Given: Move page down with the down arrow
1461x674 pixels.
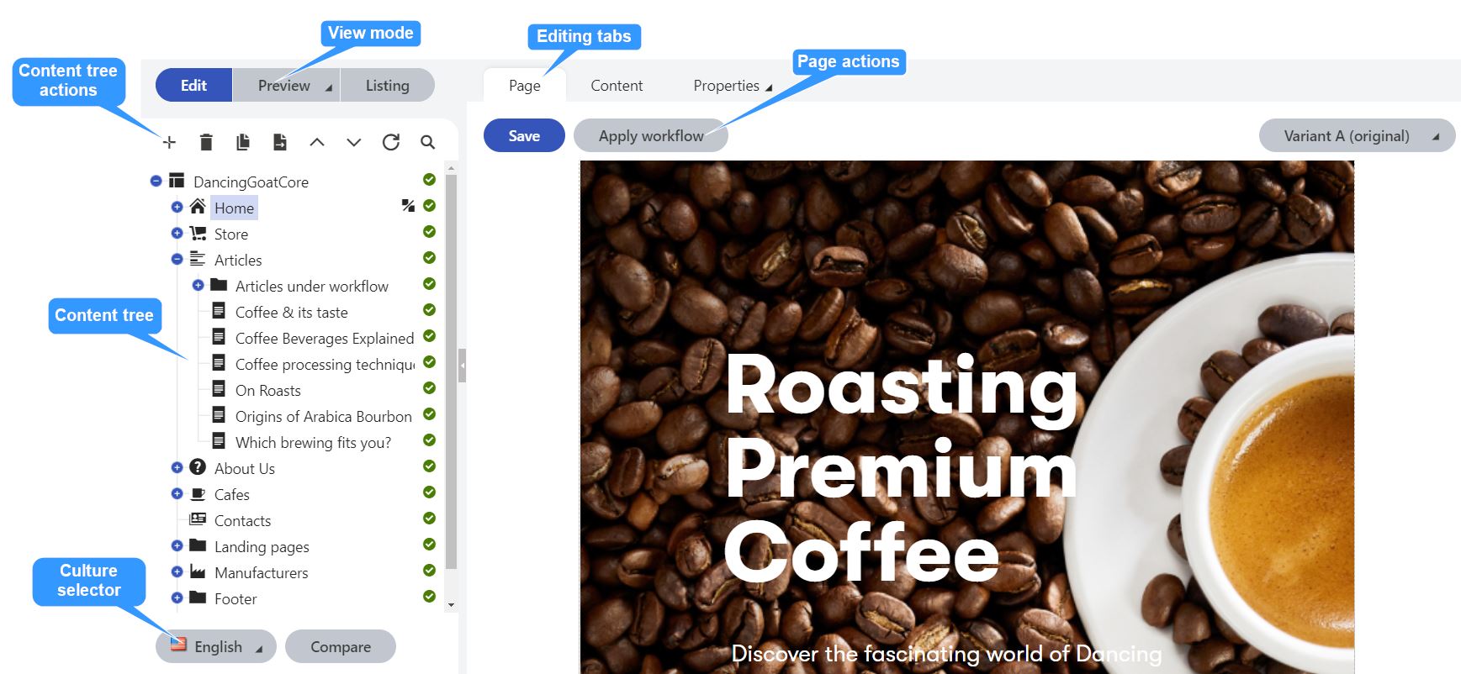Looking at the screenshot, I should (354, 142).
